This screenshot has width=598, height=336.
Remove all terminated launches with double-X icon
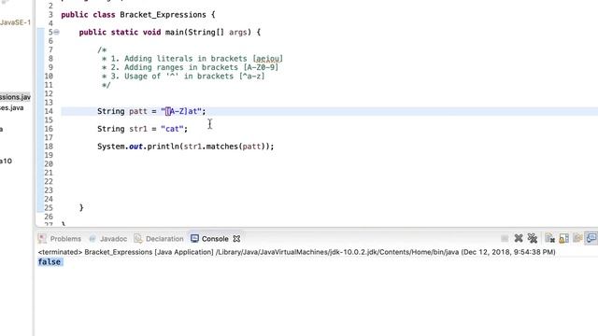[x=533, y=239]
